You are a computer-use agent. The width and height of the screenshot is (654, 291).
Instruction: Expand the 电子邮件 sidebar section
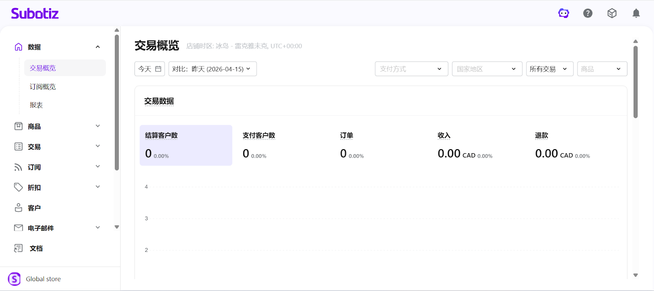point(98,227)
